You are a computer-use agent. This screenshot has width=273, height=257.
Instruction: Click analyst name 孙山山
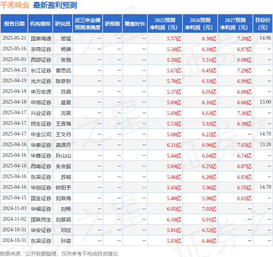tap(63, 156)
